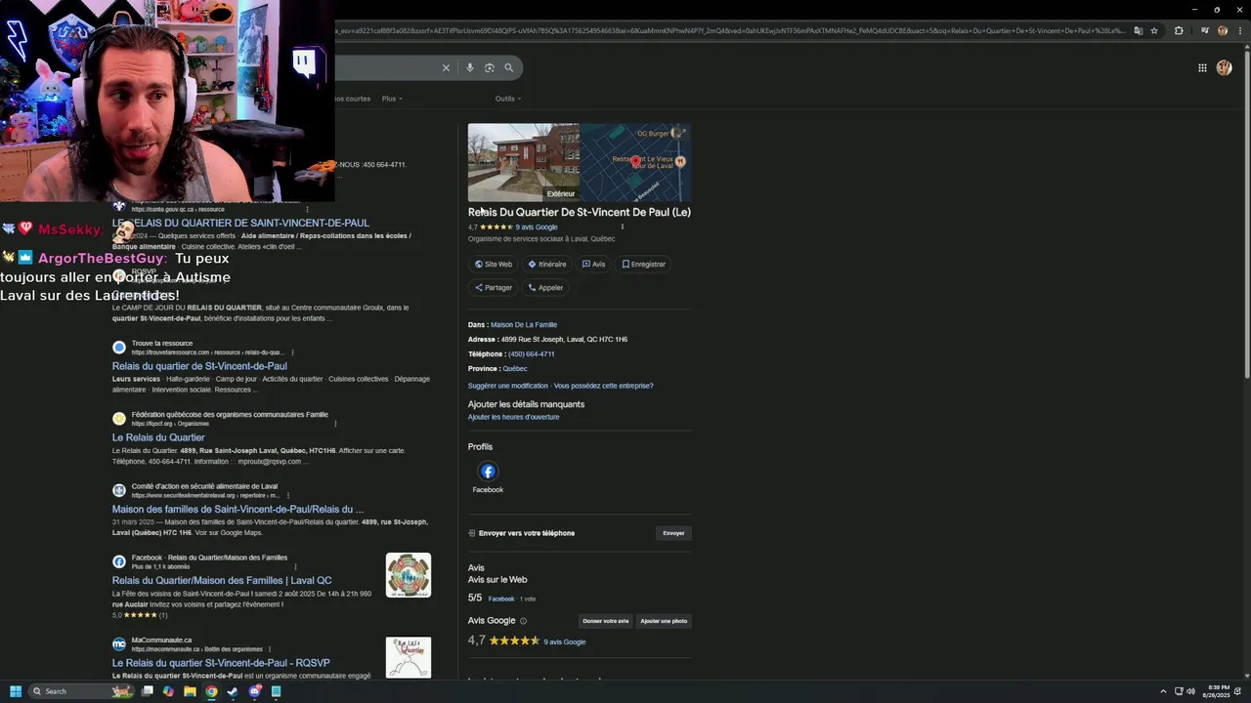Viewport: 1251px width, 703px height.
Task: Show hidden icons in system tray
Action: (1163, 691)
